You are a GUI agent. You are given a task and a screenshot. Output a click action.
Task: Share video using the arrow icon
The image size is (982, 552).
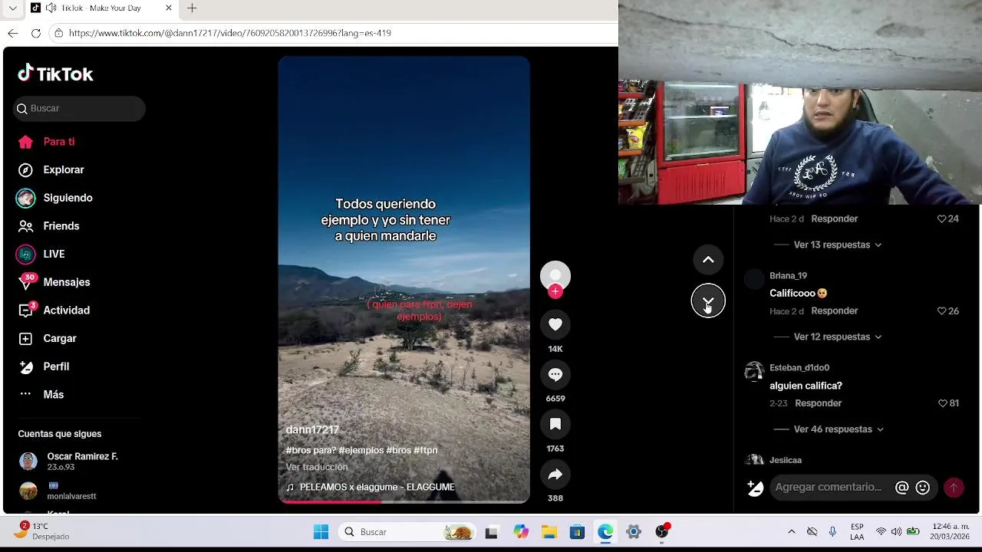click(x=555, y=475)
